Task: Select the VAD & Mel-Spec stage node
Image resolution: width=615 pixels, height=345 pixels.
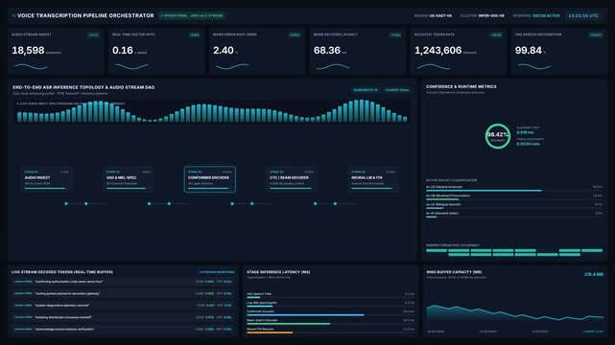Action: 128,180
